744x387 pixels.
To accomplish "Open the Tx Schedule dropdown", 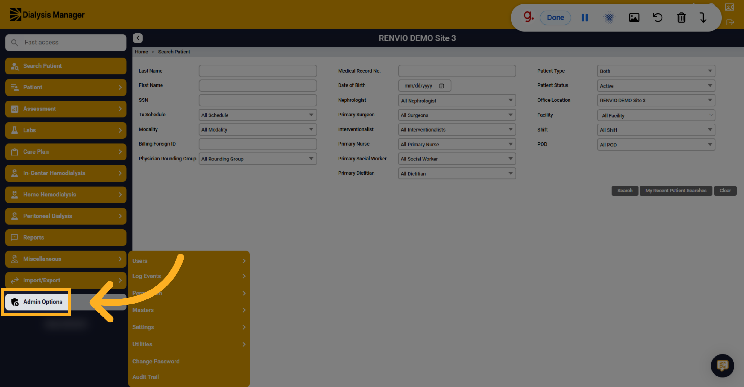I will click(258, 115).
